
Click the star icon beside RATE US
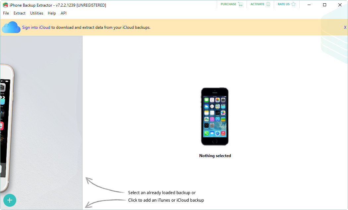point(293,4)
